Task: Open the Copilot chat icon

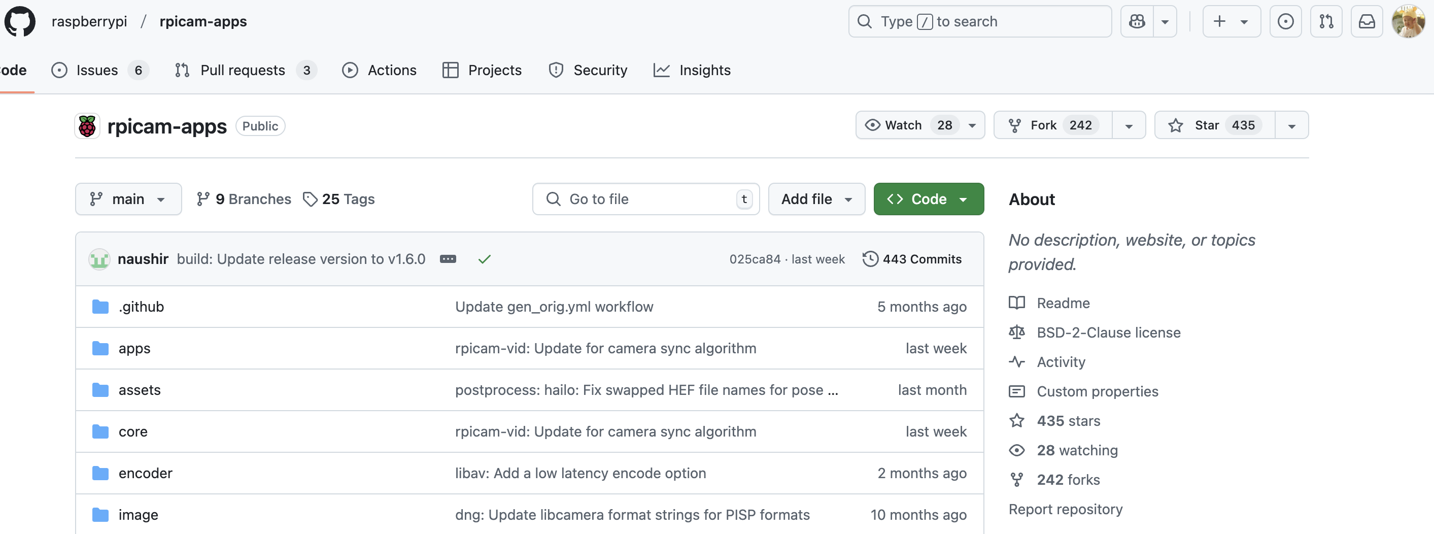Action: (1137, 22)
